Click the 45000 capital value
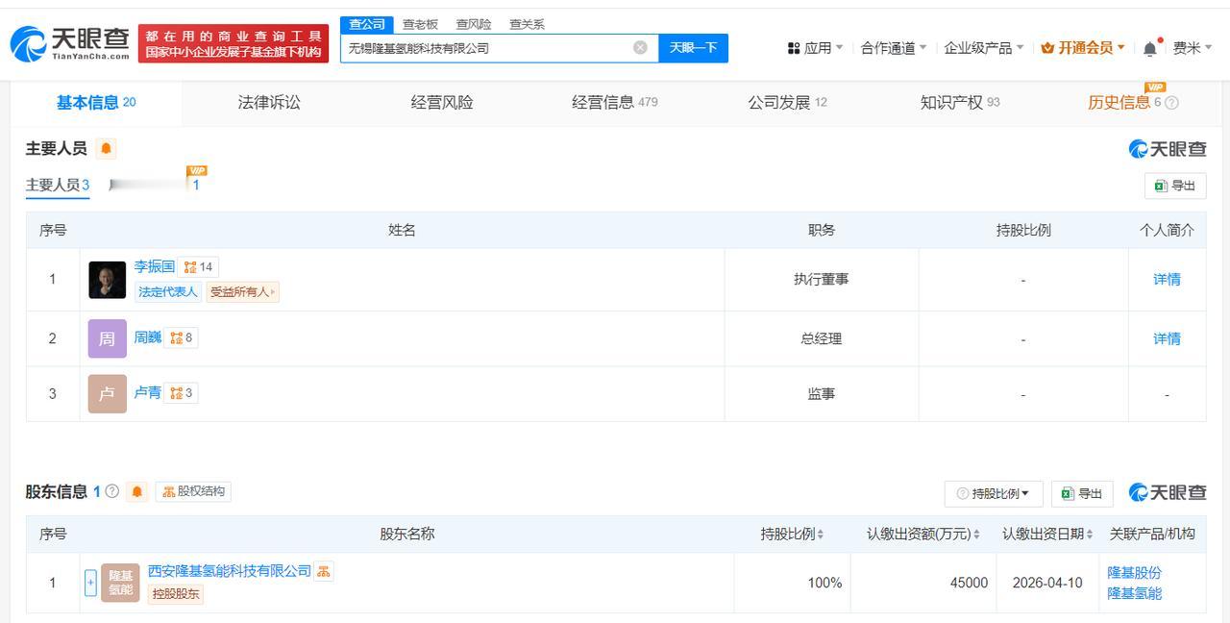This screenshot has height=623, width=1230. (969, 583)
